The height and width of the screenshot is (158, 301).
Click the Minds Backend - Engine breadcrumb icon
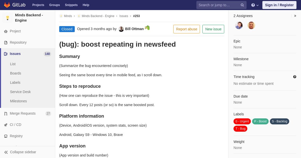click(x=79, y=16)
